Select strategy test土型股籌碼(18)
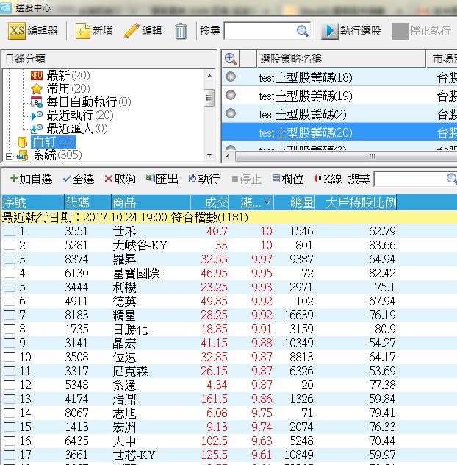 point(305,77)
